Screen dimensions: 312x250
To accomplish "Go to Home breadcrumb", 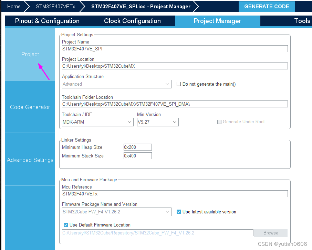I will [14, 7].
